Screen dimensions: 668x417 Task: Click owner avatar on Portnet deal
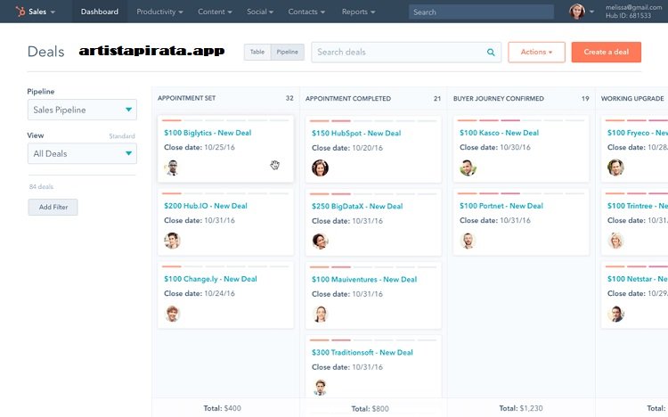(468, 241)
